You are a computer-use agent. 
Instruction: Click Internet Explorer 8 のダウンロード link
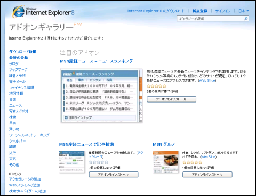click(x=156, y=11)
